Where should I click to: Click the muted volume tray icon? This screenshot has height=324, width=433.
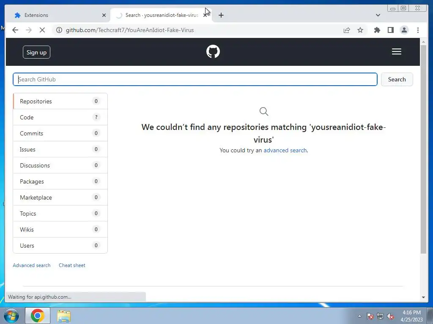point(390,316)
